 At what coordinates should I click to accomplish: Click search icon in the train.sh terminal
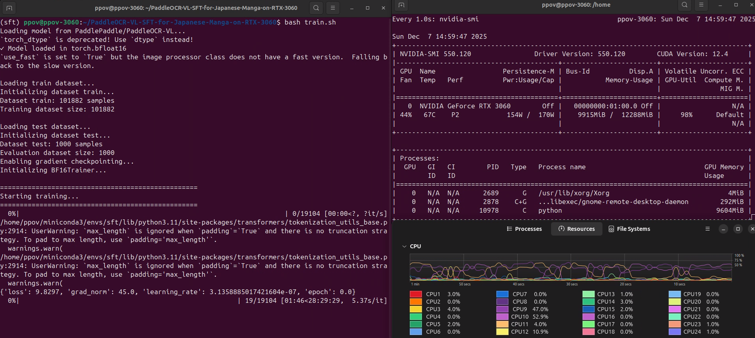(316, 8)
